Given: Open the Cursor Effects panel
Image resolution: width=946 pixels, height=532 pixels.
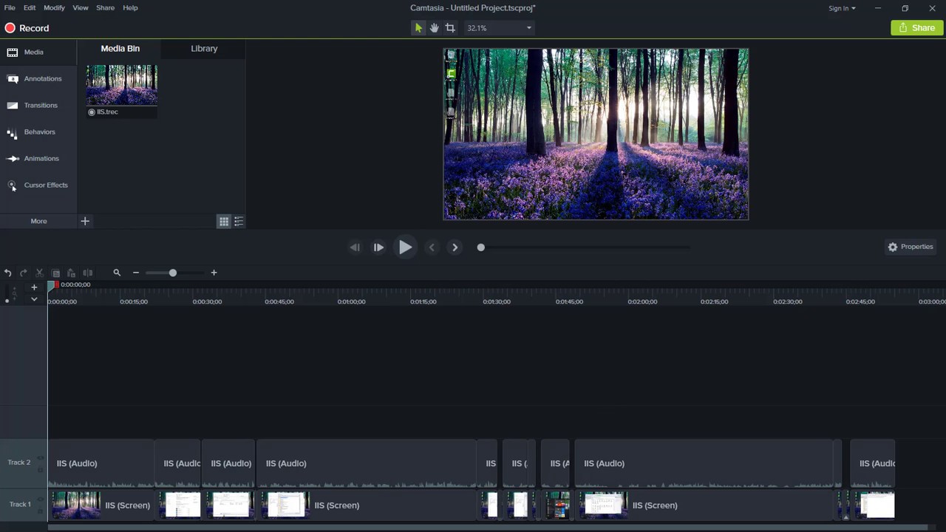Looking at the screenshot, I should 45,185.
